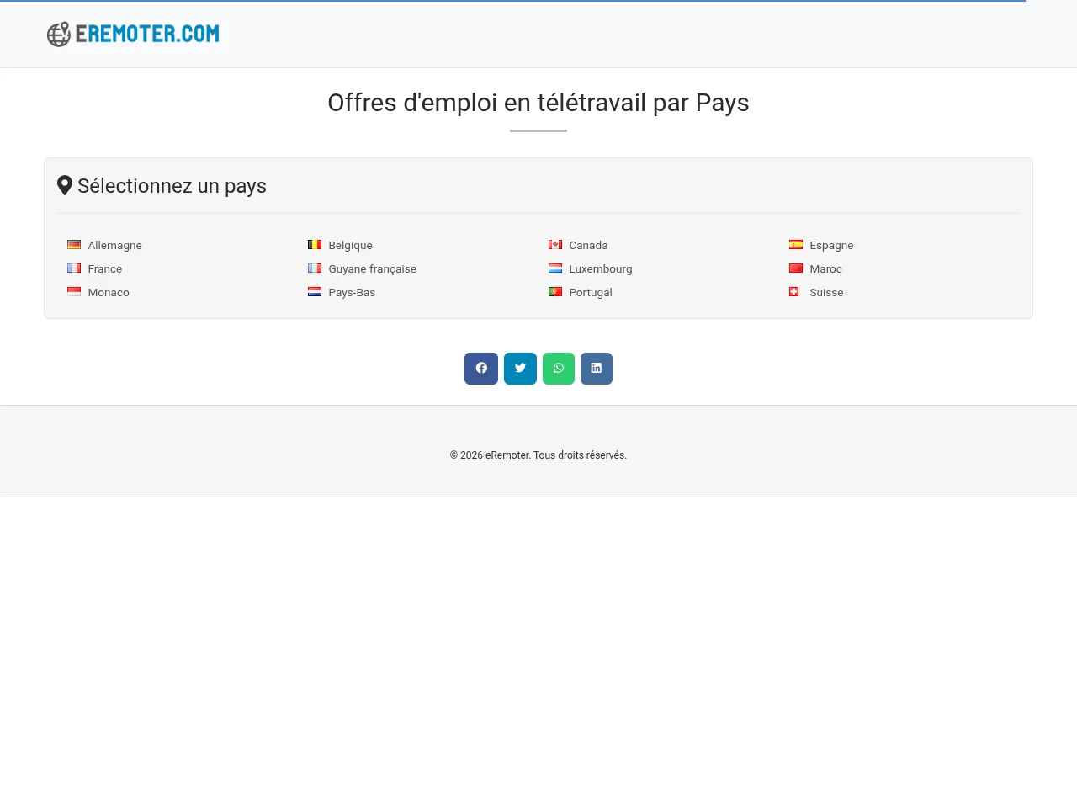Select the Canada country link
Image resolution: width=1077 pixels, height=808 pixels.
(x=588, y=246)
